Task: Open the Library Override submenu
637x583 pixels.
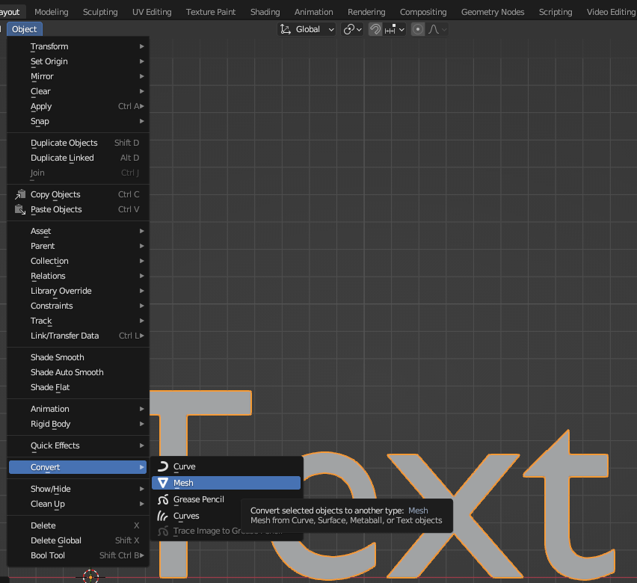Action: [78, 291]
